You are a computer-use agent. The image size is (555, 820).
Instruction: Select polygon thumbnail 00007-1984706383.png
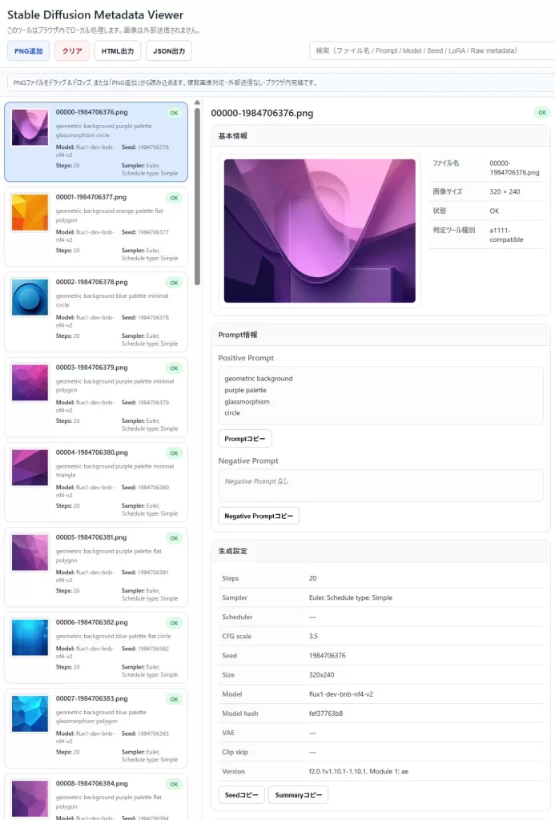pyautogui.click(x=30, y=713)
